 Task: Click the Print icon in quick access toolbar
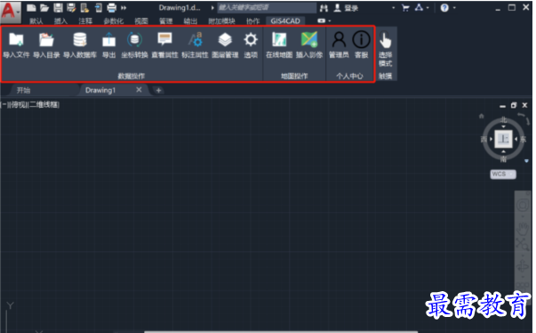(111, 7)
